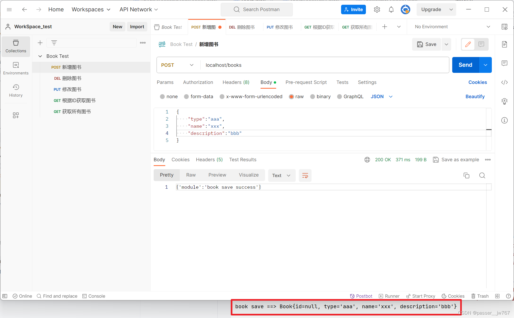Open the API Network dropdown
Image resolution: width=514 pixels, height=318 pixels.
pos(139,10)
